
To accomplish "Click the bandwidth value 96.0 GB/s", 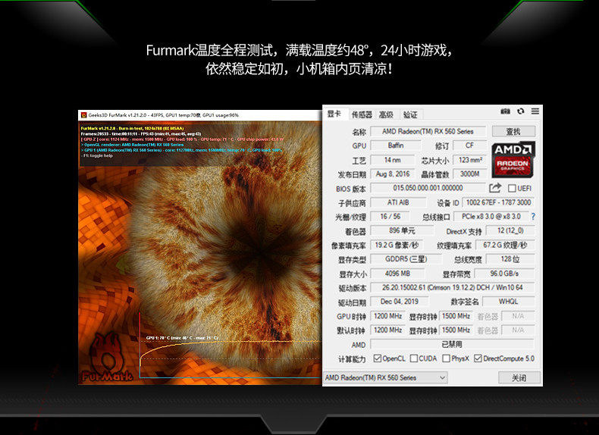I will 504,274.
